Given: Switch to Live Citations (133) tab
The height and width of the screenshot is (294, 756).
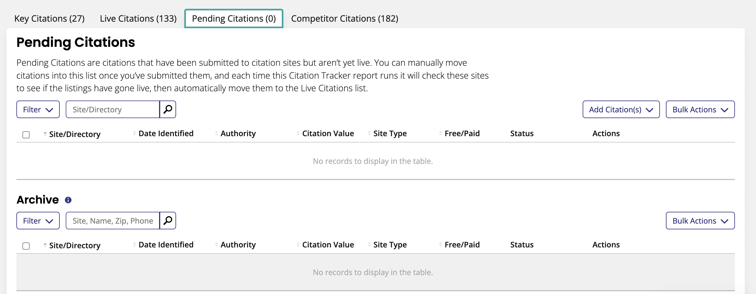Looking at the screenshot, I should point(138,19).
